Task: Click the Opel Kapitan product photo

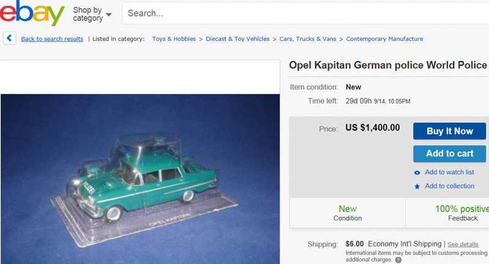Action: coord(139,177)
